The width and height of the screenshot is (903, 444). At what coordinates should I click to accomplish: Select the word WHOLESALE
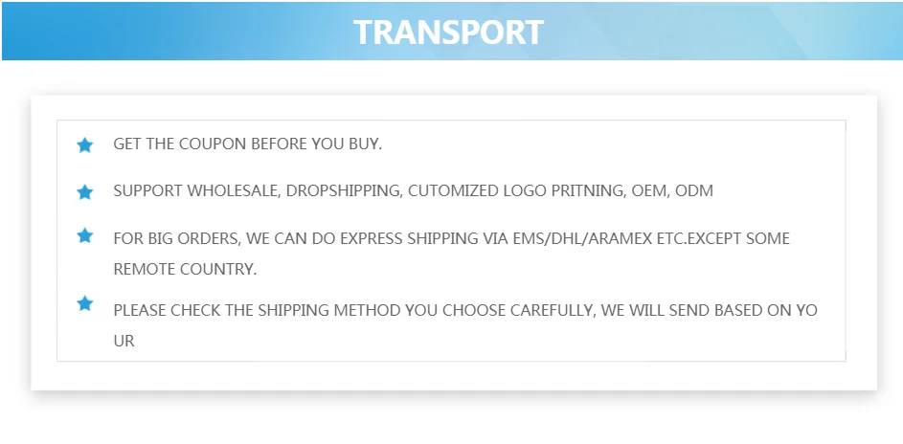tap(233, 190)
